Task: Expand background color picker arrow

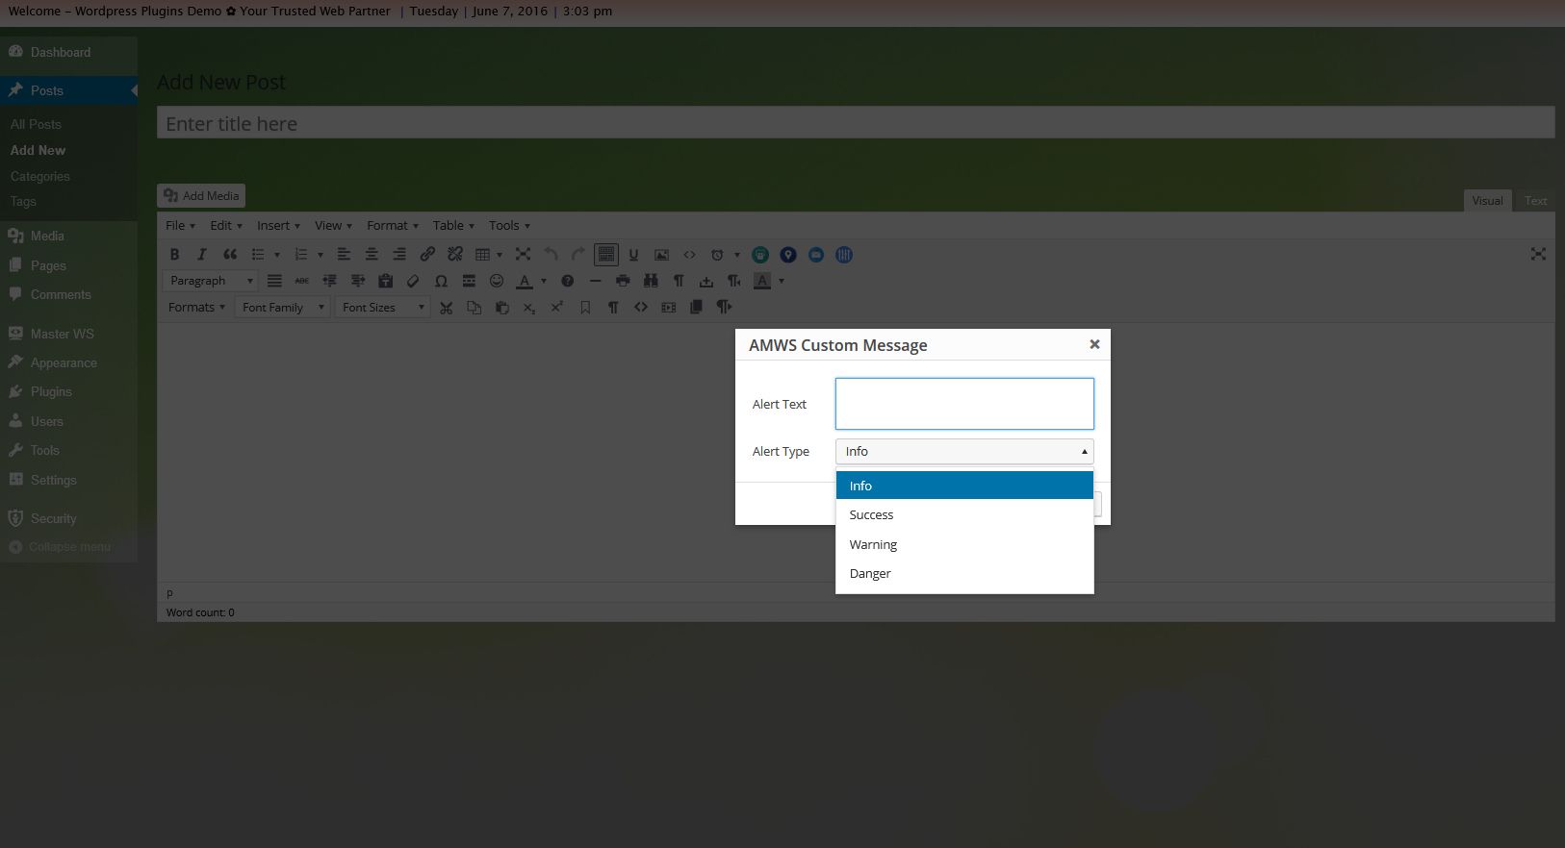Action: coord(782,281)
